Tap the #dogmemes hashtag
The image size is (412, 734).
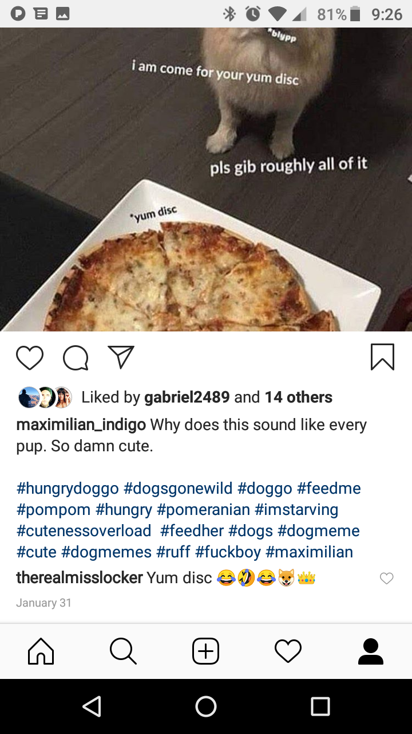(106, 552)
